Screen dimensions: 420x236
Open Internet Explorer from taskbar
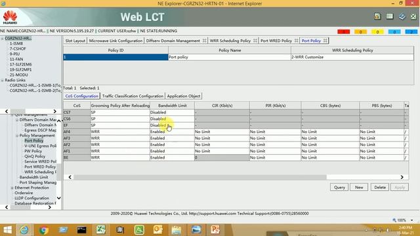pos(24,230)
